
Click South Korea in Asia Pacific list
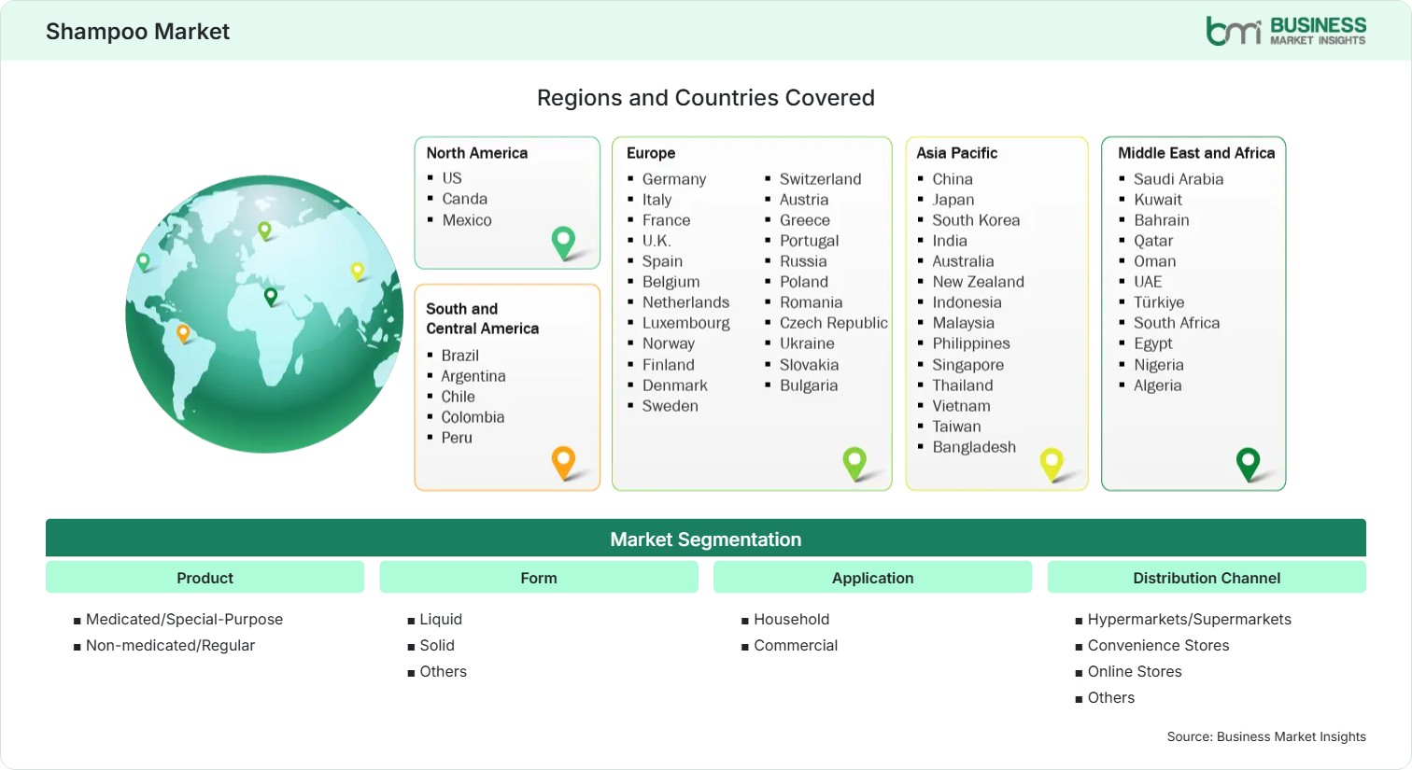point(976,220)
